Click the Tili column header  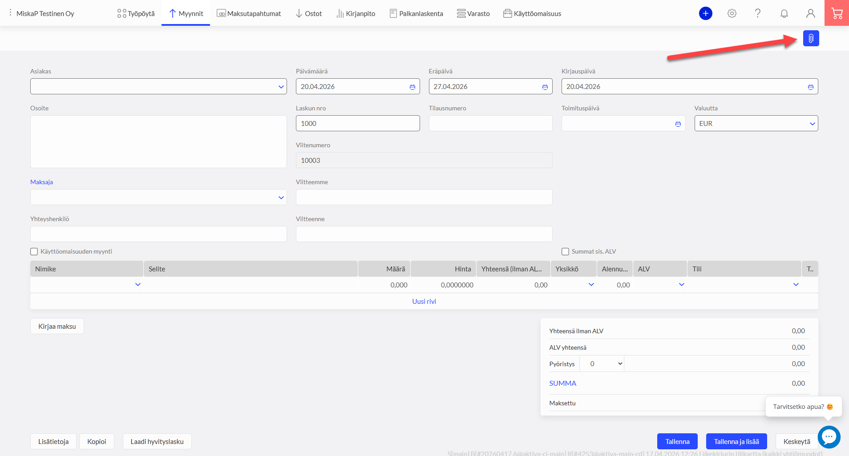(744, 269)
